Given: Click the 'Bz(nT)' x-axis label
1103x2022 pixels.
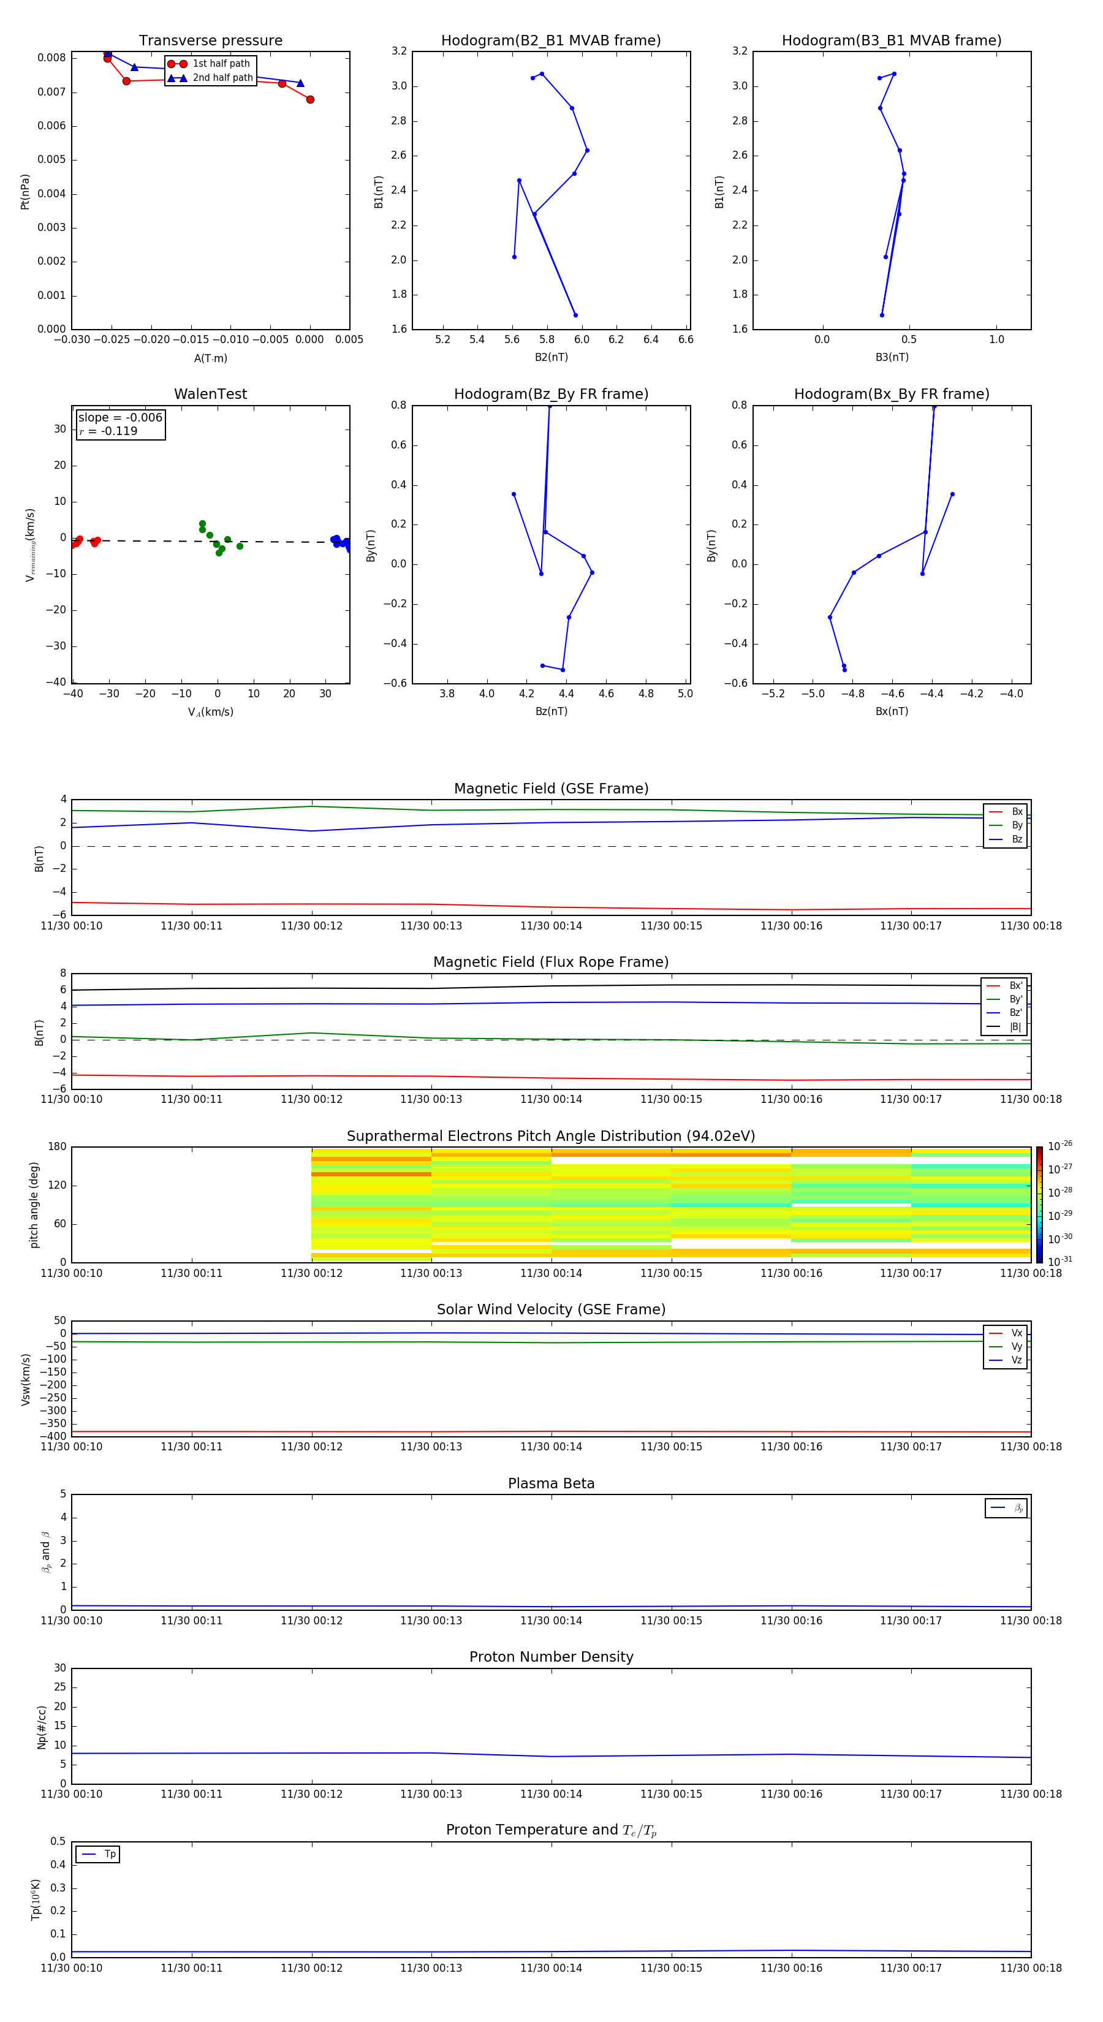Looking at the screenshot, I should click(551, 711).
